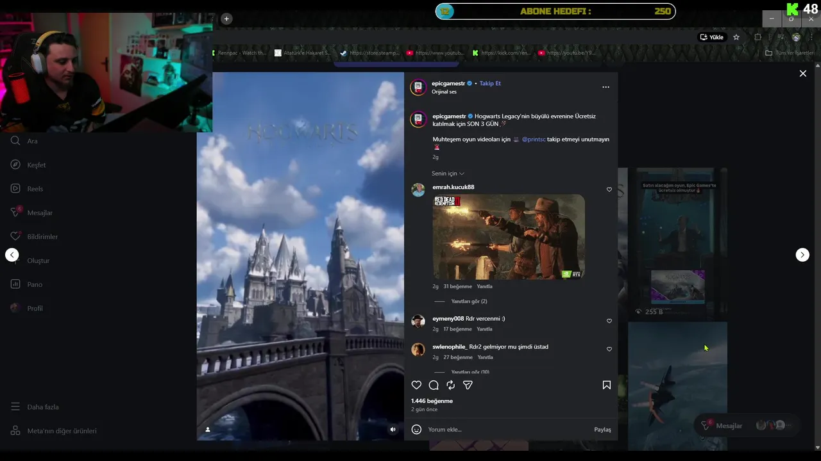Open the store.steampowered bookmark

coord(369,53)
